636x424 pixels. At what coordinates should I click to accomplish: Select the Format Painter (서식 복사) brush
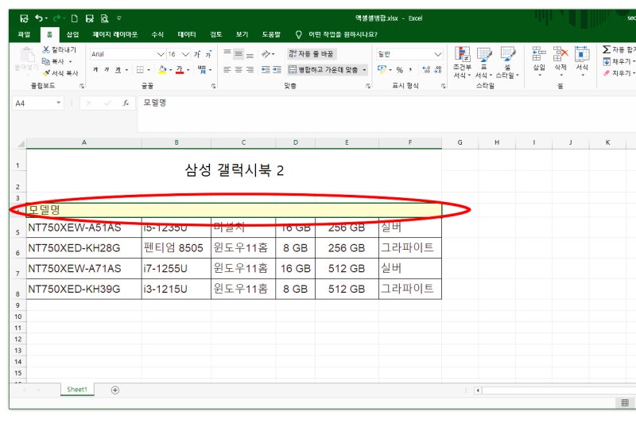tap(60, 73)
